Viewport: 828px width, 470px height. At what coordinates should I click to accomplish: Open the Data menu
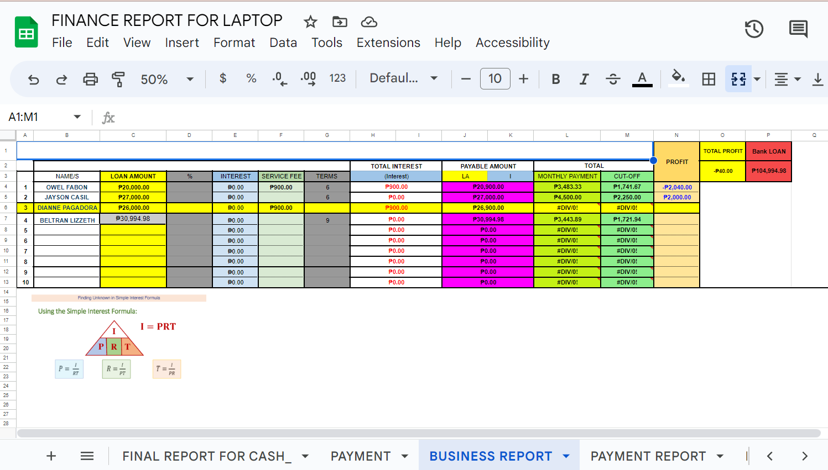click(283, 43)
